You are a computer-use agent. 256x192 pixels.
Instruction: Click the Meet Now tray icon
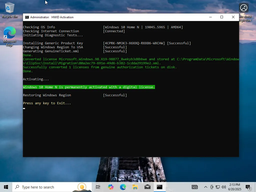click(212, 187)
